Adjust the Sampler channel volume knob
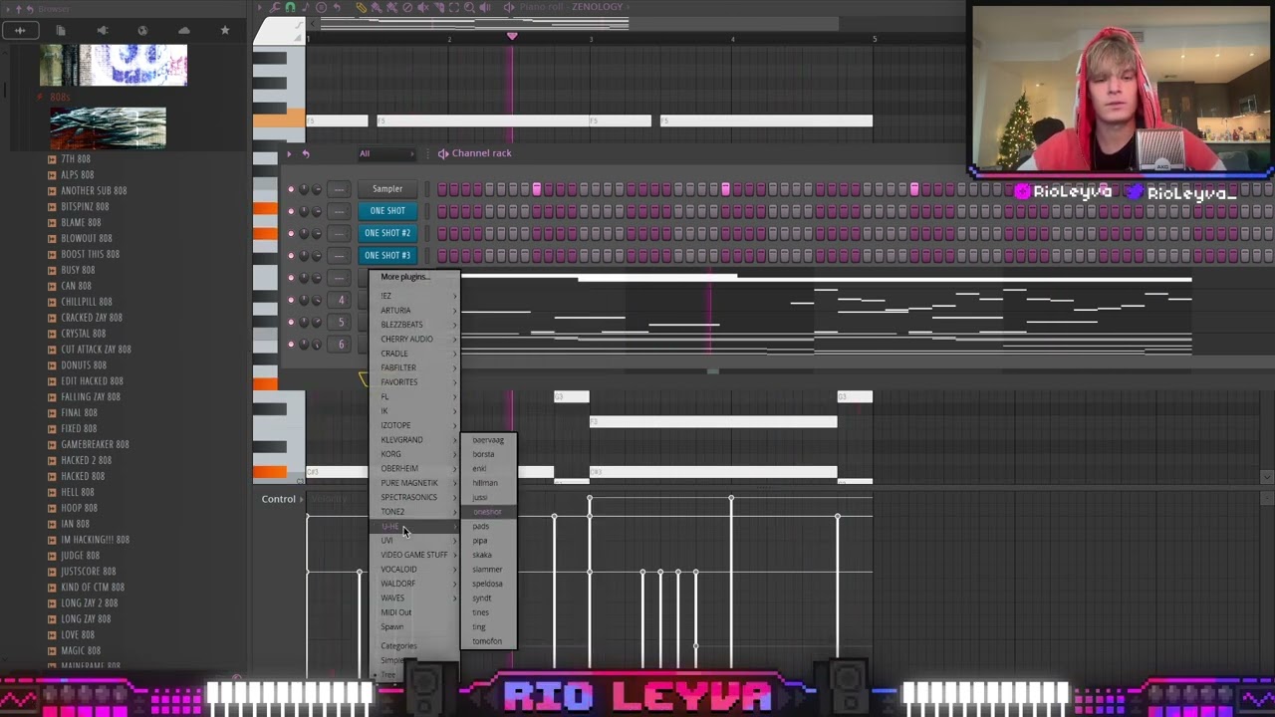 [x=317, y=189]
